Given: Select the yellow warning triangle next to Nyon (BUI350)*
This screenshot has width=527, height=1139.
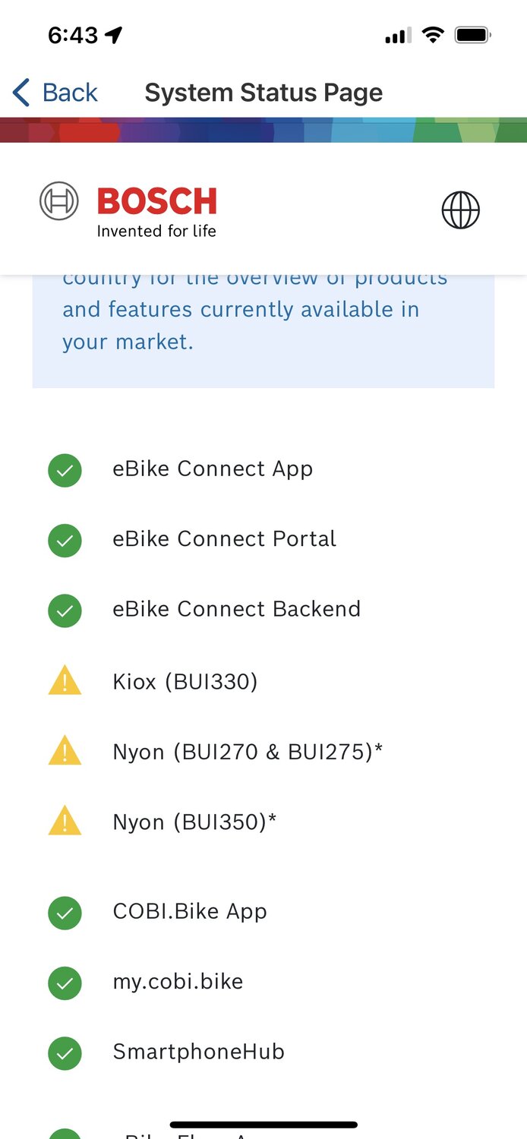Looking at the screenshot, I should click(x=65, y=821).
